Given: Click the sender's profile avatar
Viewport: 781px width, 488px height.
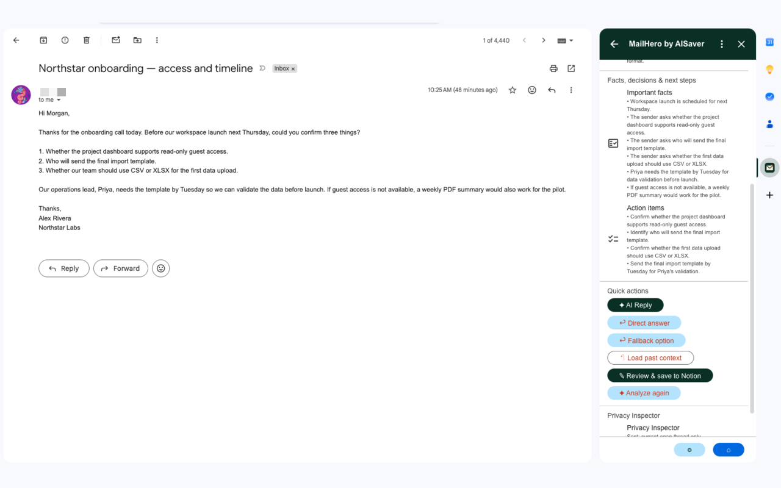Looking at the screenshot, I should click(x=21, y=95).
